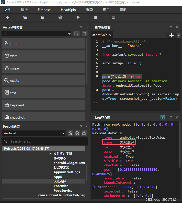Image resolution: width=182 pixels, height=203 pixels.
Task: Float the script editor panel
Action: point(171,27)
